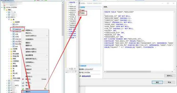Expand the 触发器管理 submenu
The height and width of the screenshot is (93, 177).
47,55
